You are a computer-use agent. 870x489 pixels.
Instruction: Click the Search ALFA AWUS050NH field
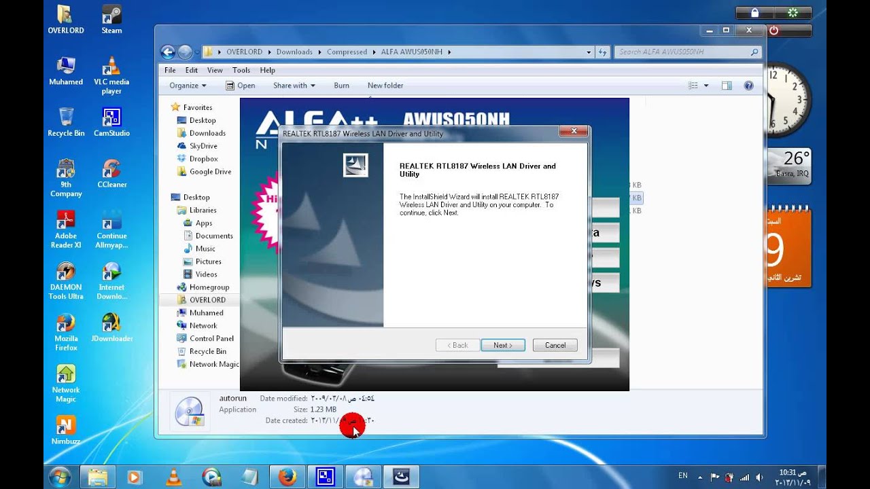coord(688,52)
